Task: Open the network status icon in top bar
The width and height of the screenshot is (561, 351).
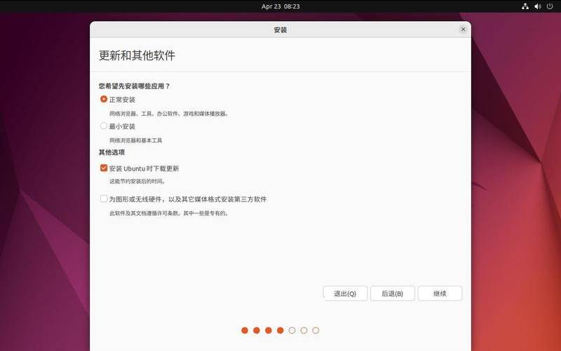Action: pyautogui.click(x=525, y=6)
